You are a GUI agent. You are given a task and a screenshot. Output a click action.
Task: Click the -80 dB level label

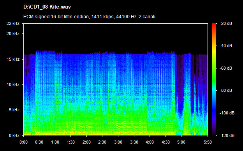[x=226, y=90]
